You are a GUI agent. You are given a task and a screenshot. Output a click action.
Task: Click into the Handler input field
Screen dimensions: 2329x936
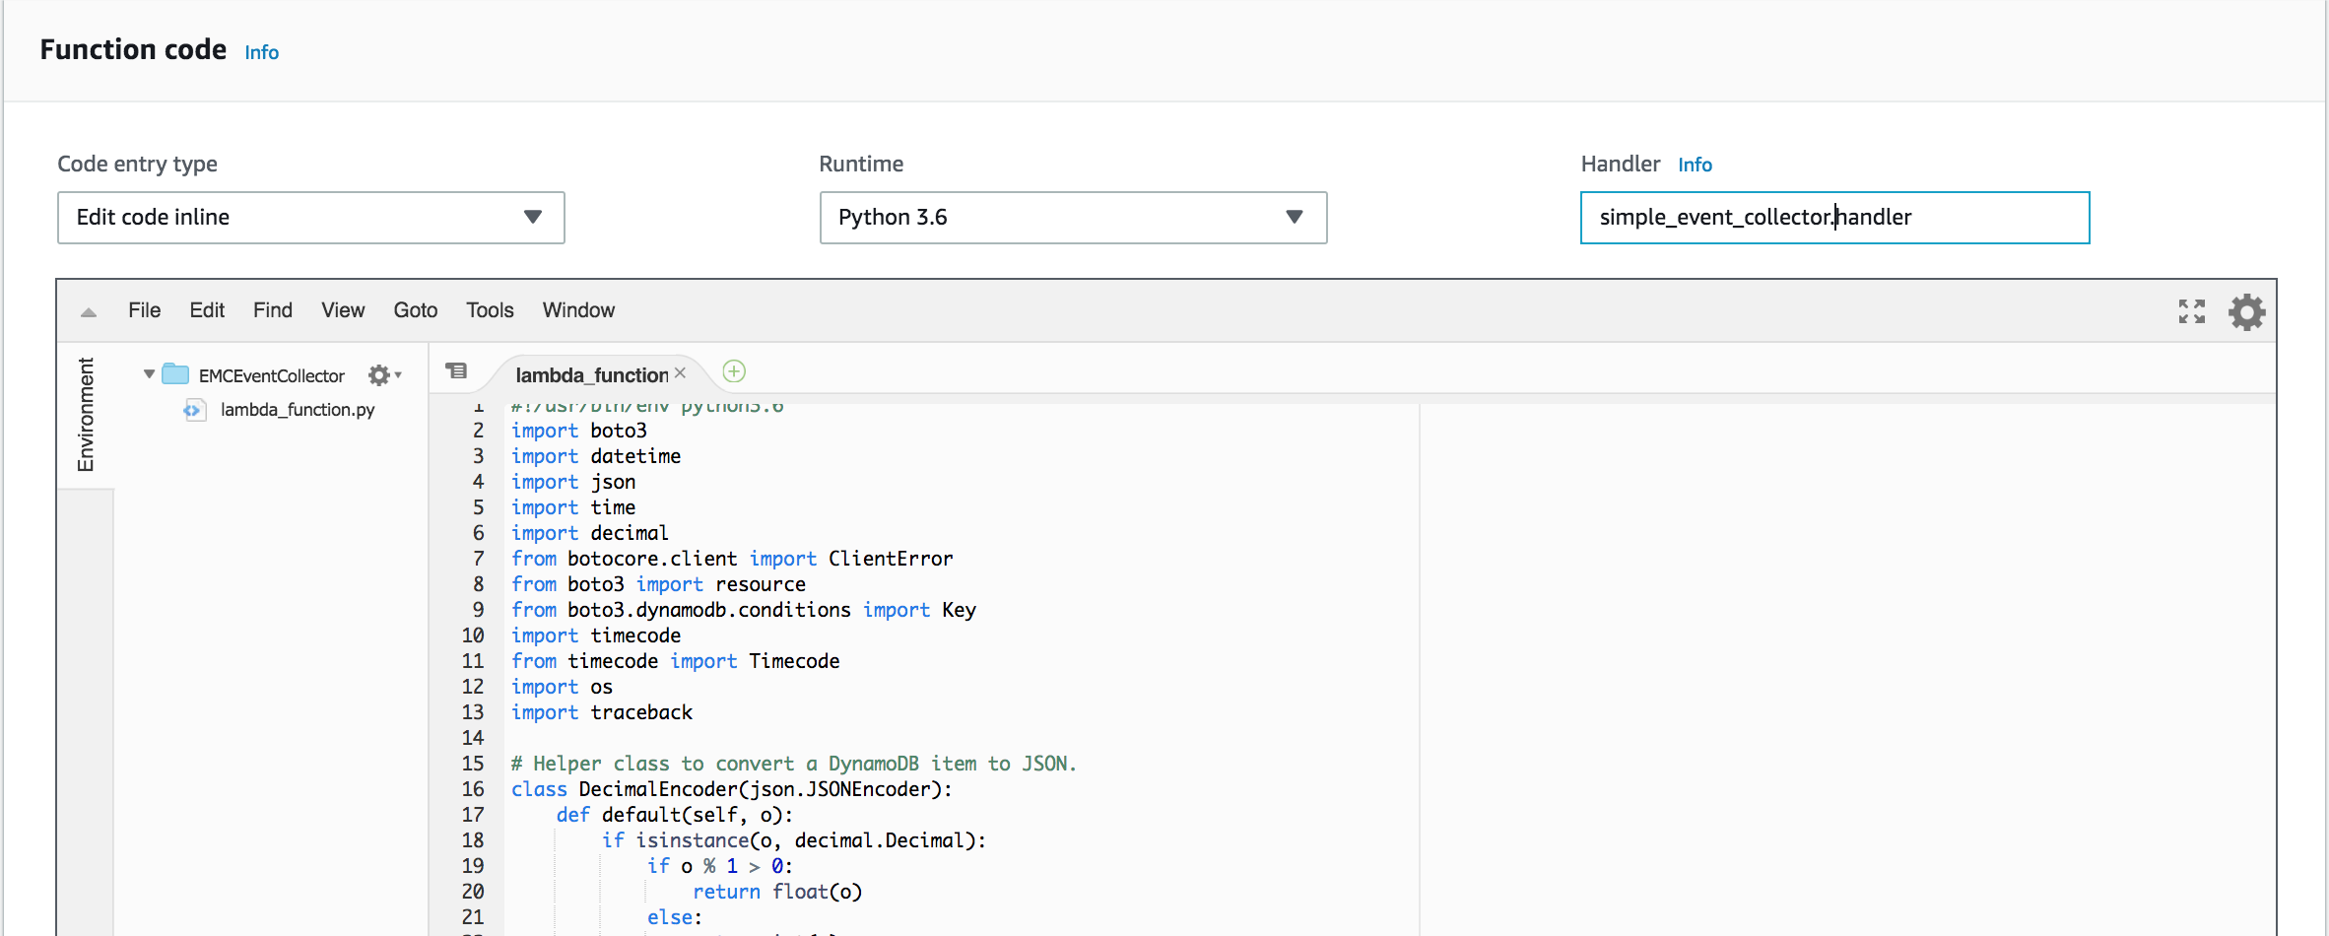pyautogui.click(x=1834, y=218)
